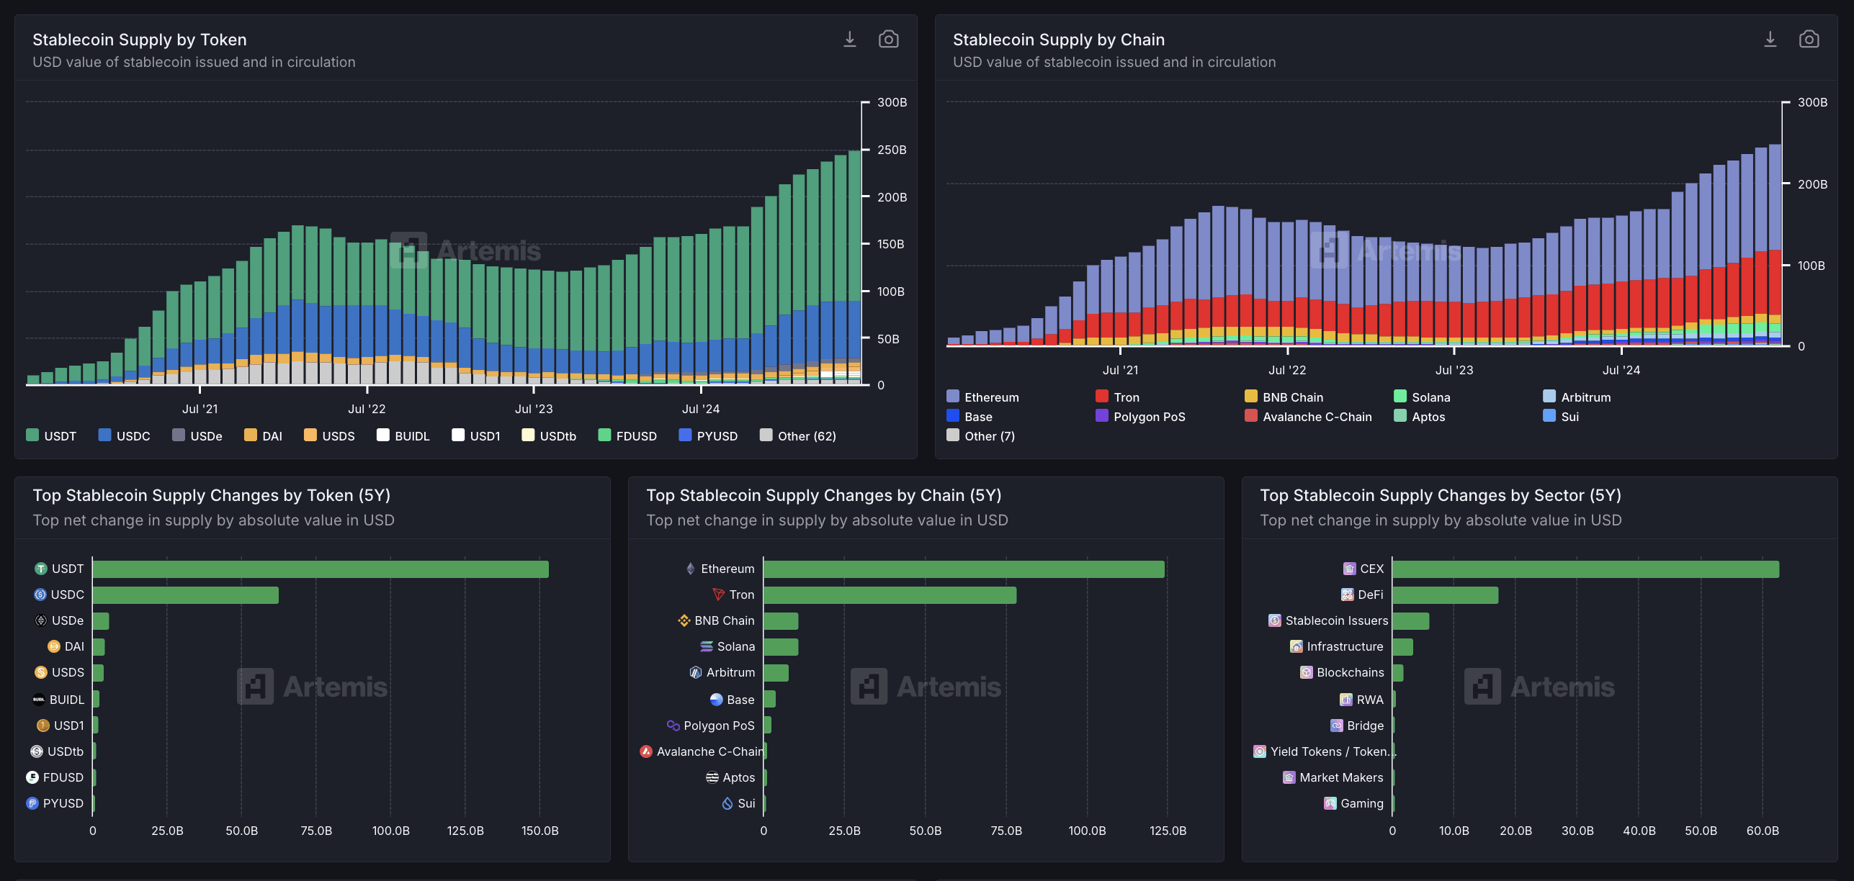Viewport: 1854px width, 881px height.
Task: Click the USDT token icon in bar list
Action: pos(41,569)
